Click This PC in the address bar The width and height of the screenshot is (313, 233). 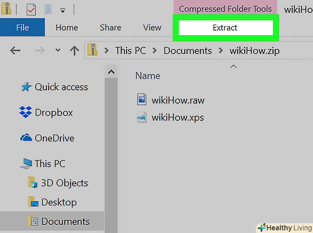131,51
